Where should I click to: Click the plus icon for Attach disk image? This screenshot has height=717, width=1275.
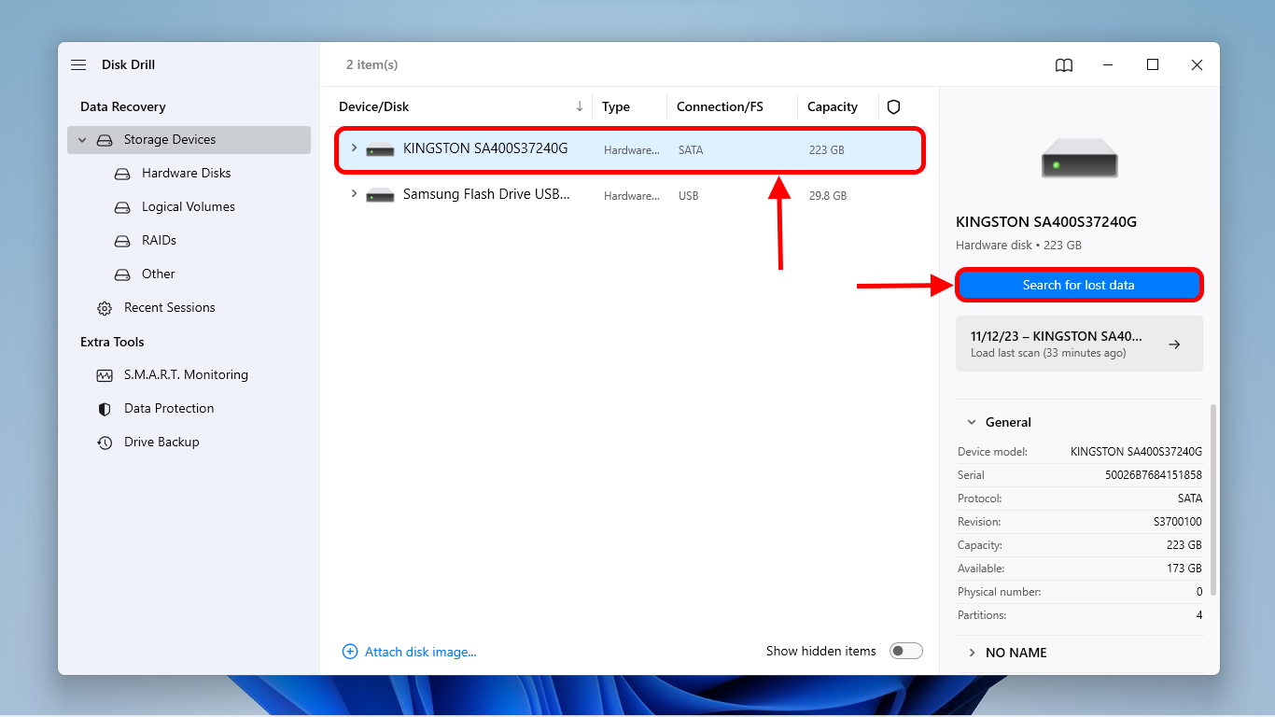click(x=350, y=652)
